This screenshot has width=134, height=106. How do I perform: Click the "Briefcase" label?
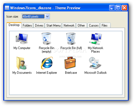tap(71, 73)
